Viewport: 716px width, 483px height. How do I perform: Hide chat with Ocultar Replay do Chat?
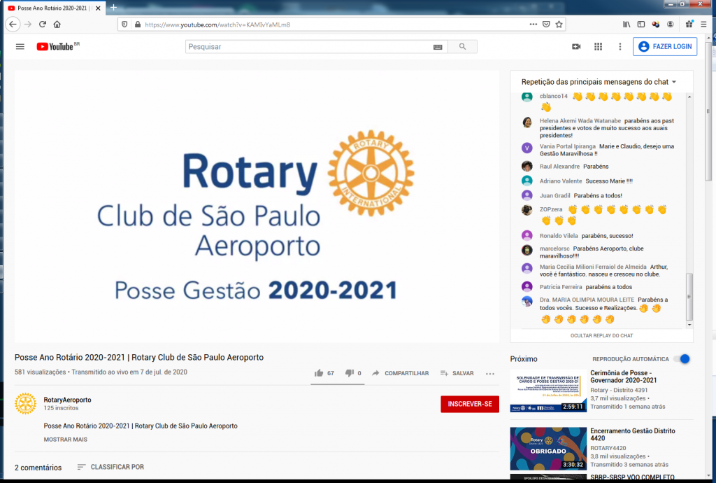coord(601,336)
